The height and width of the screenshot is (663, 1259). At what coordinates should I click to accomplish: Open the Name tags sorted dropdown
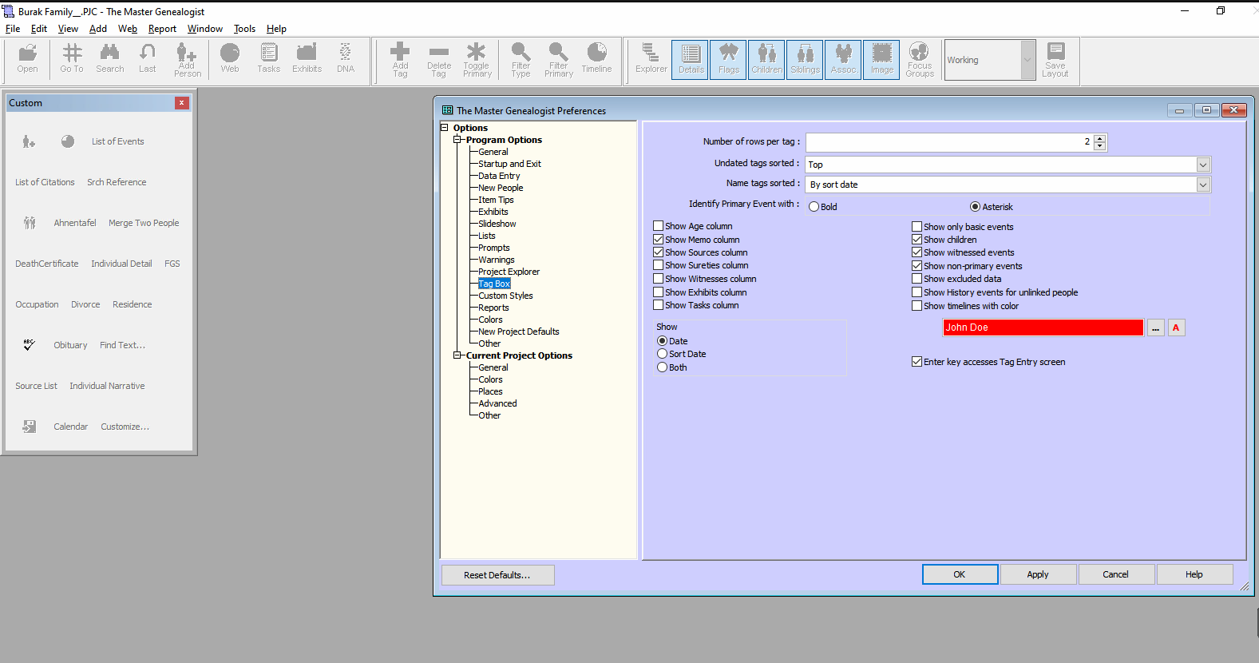coord(1203,185)
